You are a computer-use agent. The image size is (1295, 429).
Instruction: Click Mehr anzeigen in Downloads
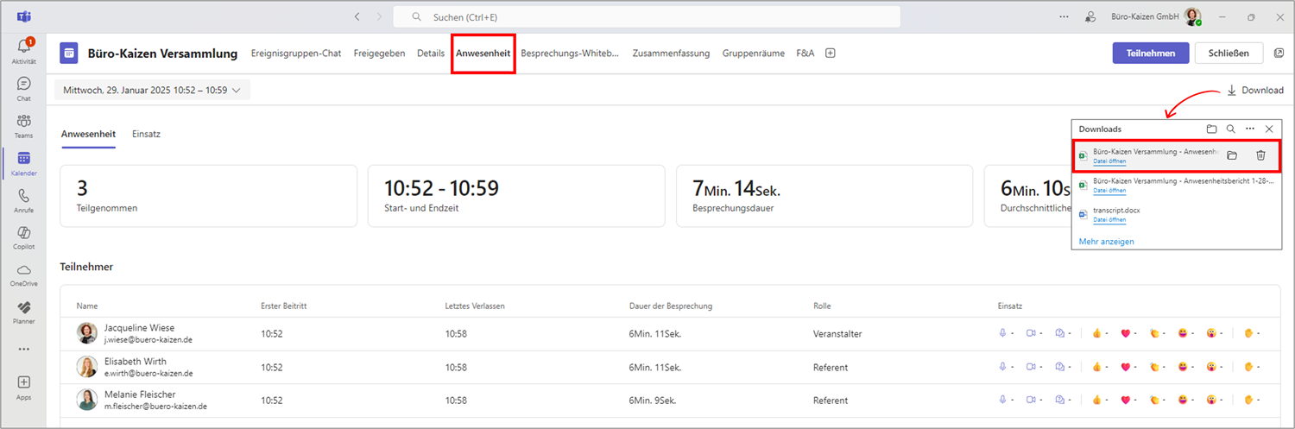1107,242
